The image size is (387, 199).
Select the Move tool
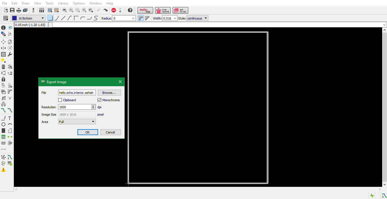tap(3, 42)
